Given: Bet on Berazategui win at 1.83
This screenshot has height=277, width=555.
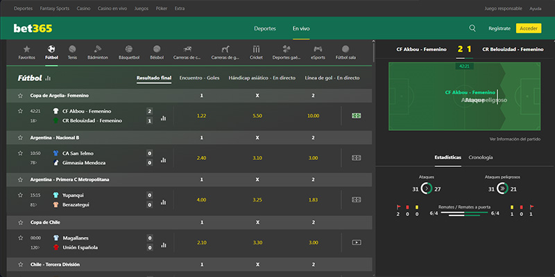Looking at the screenshot, I should (x=313, y=199).
